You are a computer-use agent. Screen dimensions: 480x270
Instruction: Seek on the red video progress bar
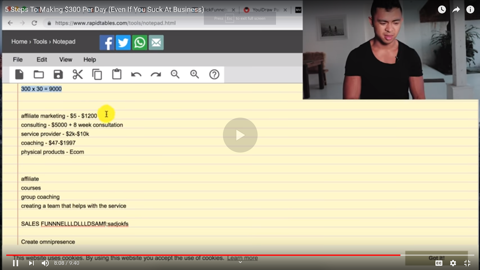coord(240,255)
